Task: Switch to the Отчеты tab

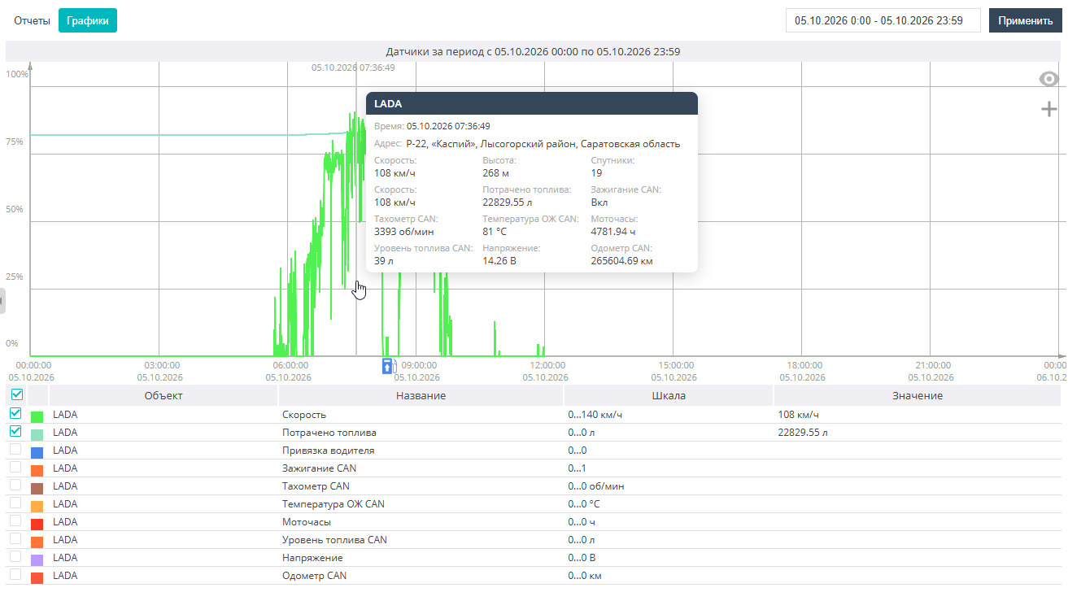Action: (x=32, y=20)
